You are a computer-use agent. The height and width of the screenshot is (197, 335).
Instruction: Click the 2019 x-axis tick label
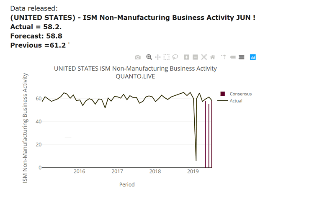click(193, 171)
